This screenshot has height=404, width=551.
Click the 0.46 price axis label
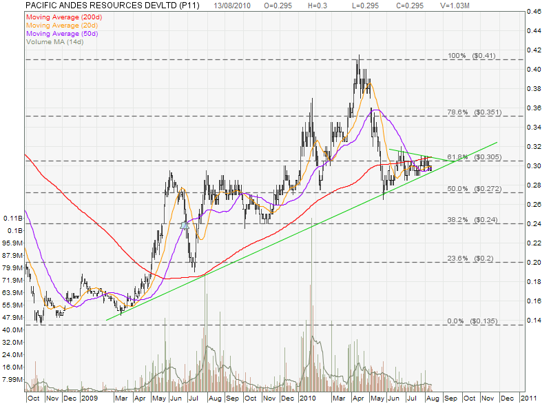[x=534, y=12]
